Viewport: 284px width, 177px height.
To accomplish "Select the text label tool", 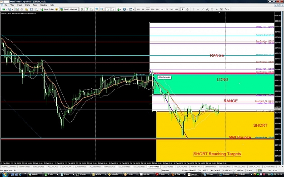I will coord(221,9).
